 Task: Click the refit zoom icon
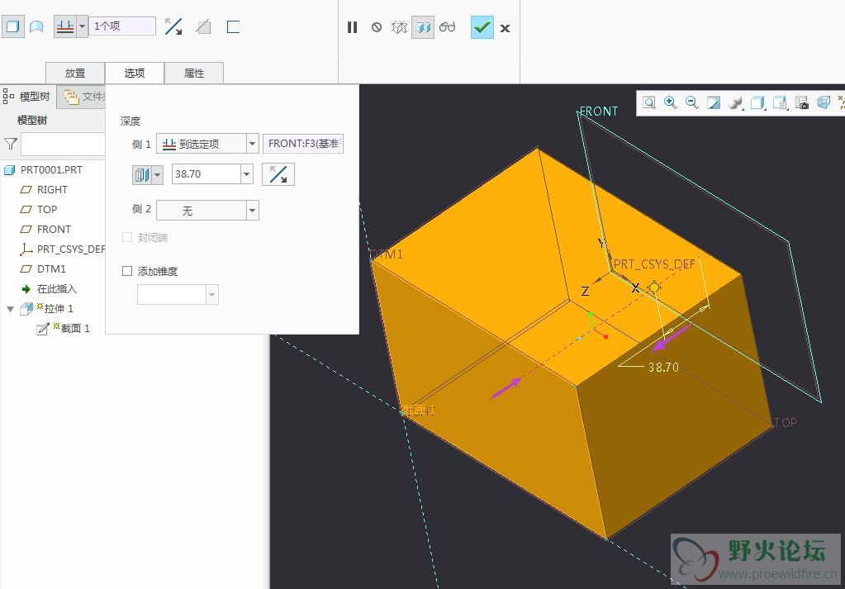pyautogui.click(x=649, y=102)
